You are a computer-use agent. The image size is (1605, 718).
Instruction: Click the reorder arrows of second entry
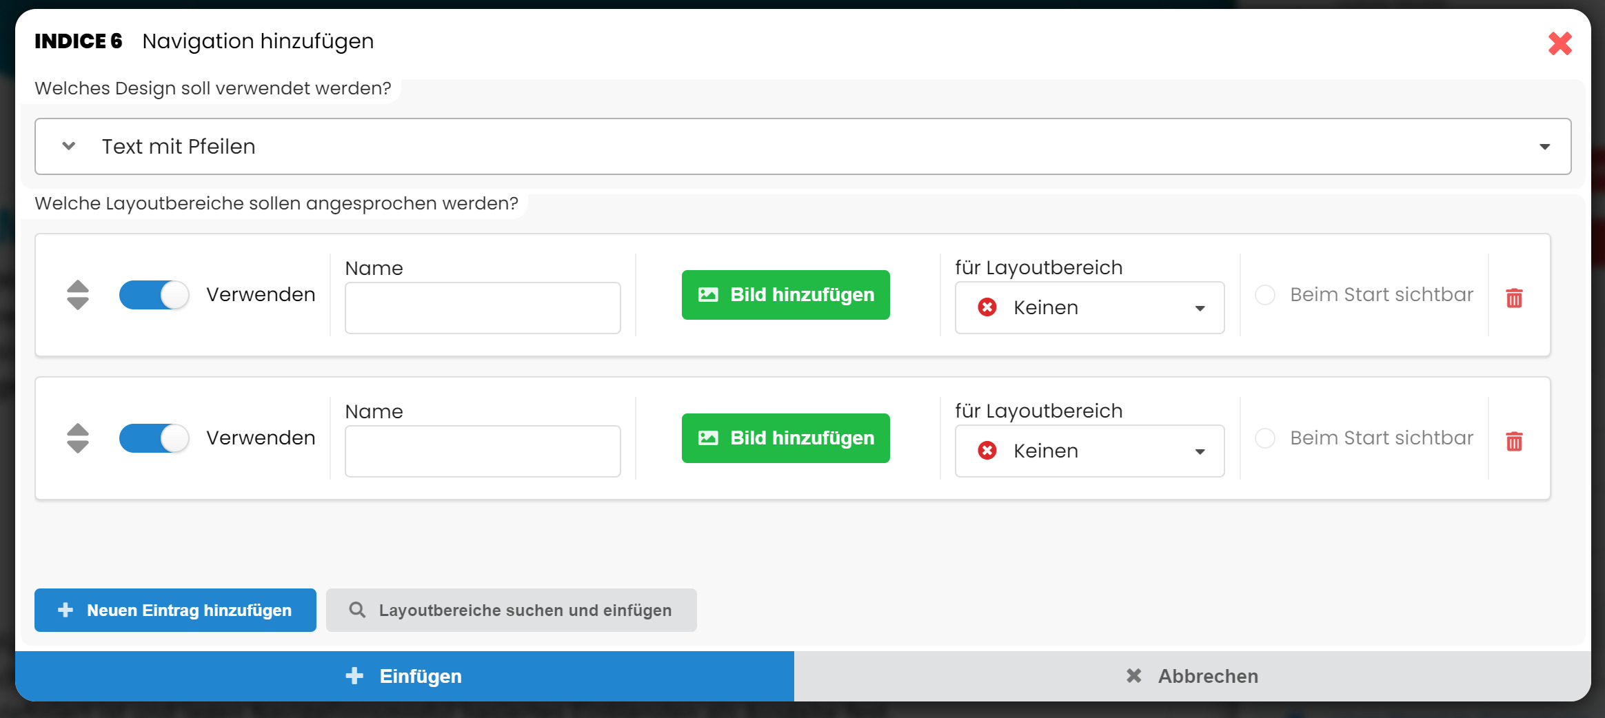click(78, 438)
